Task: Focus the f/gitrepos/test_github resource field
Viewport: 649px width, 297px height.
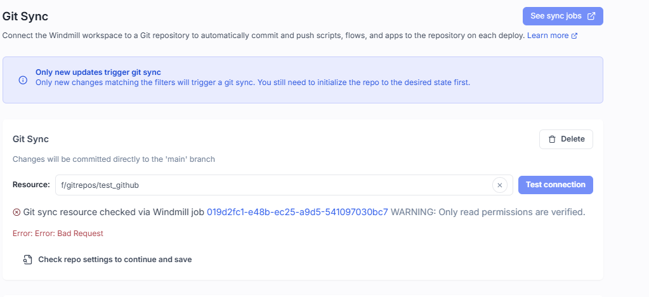Action: (273, 185)
